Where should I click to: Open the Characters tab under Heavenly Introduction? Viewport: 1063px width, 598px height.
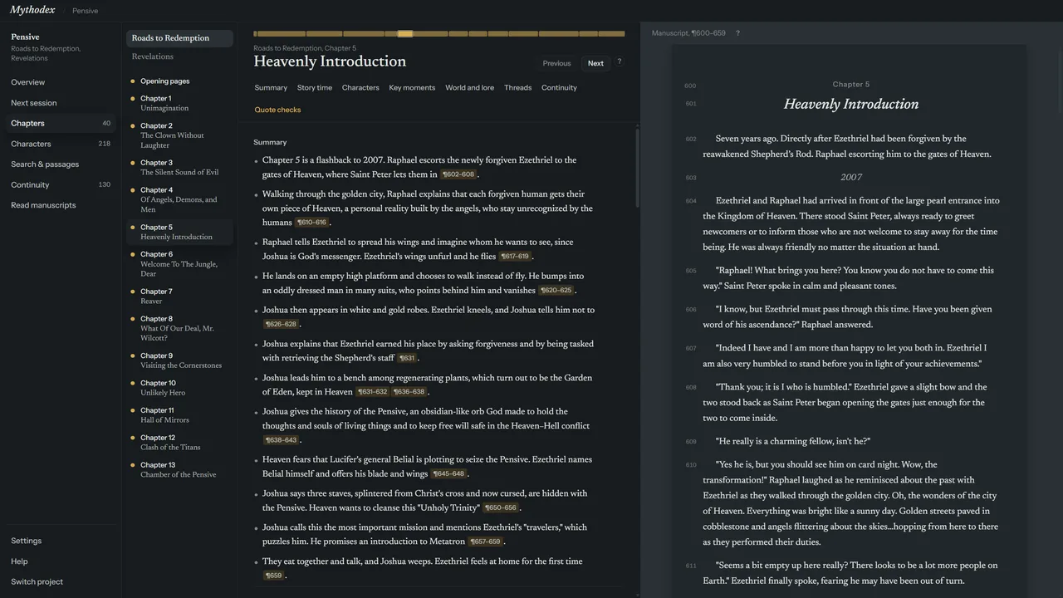click(360, 87)
